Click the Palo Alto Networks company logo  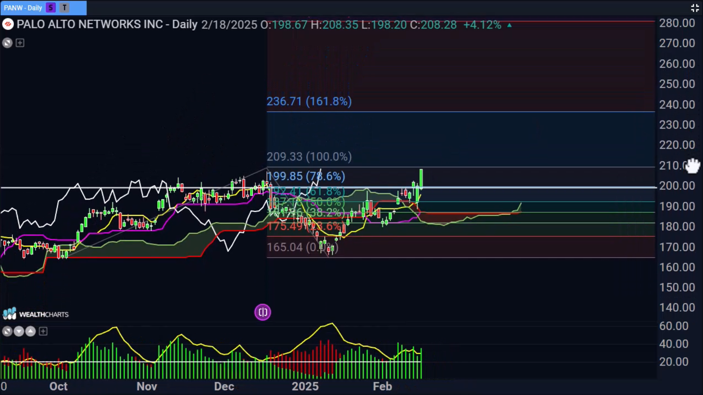pos(8,25)
